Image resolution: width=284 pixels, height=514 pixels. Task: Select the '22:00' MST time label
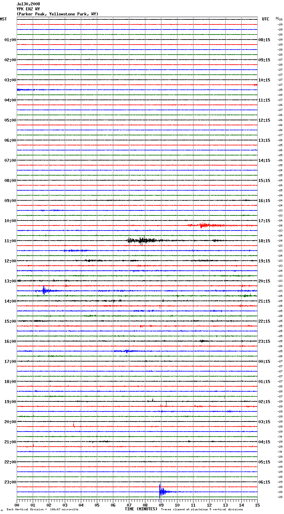(10, 462)
